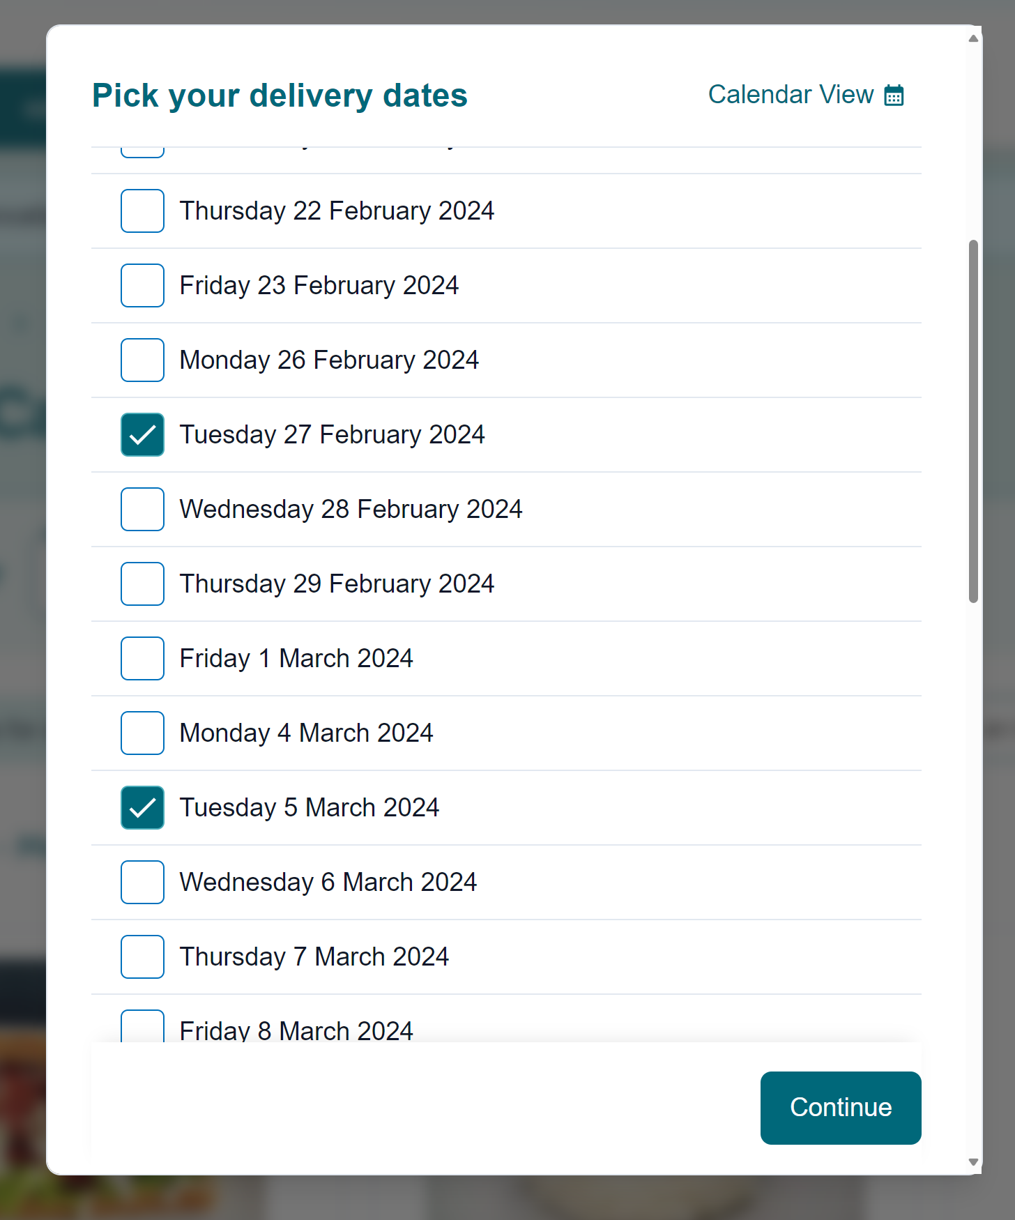Viewport: 1015px width, 1220px height.
Task: Select Thursday 7 March 2024 checkbox
Action: point(142,956)
